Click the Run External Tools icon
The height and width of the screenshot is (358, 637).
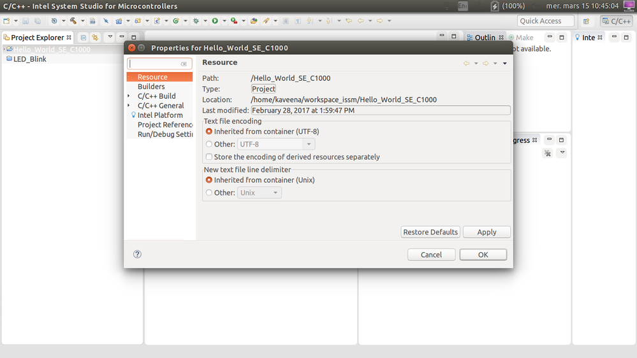coord(234,20)
